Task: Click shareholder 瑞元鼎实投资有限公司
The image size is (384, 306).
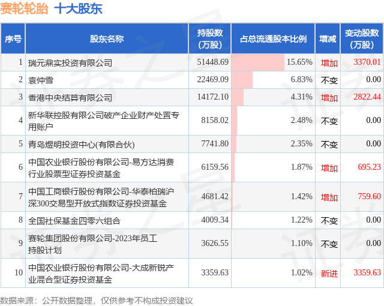Action: point(70,63)
